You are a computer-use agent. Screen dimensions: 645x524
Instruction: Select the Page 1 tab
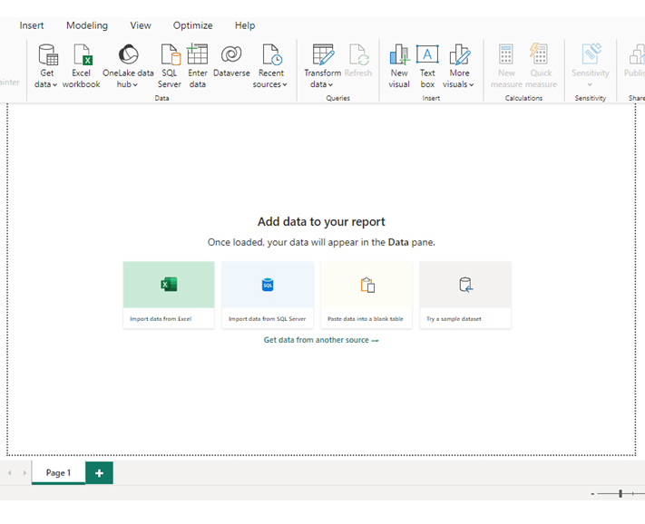point(58,472)
